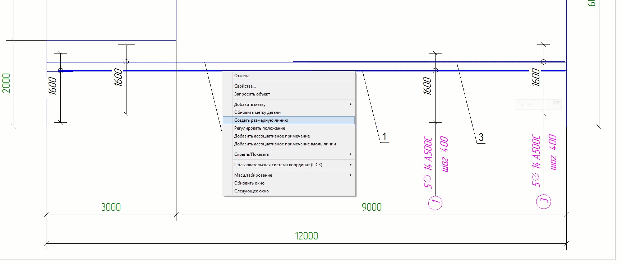
Task: Click Обновить окно in the menu
Action: pos(249,183)
